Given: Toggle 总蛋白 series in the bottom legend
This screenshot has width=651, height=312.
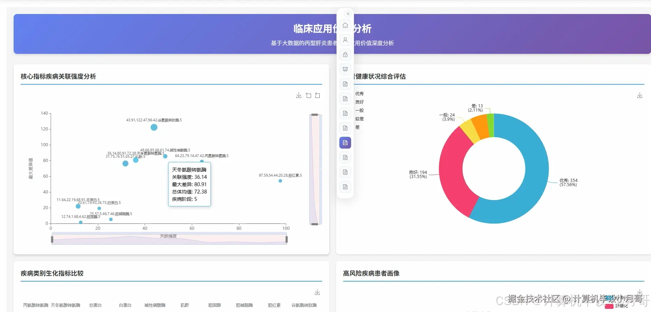Looking at the screenshot, I should (x=95, y=305).
